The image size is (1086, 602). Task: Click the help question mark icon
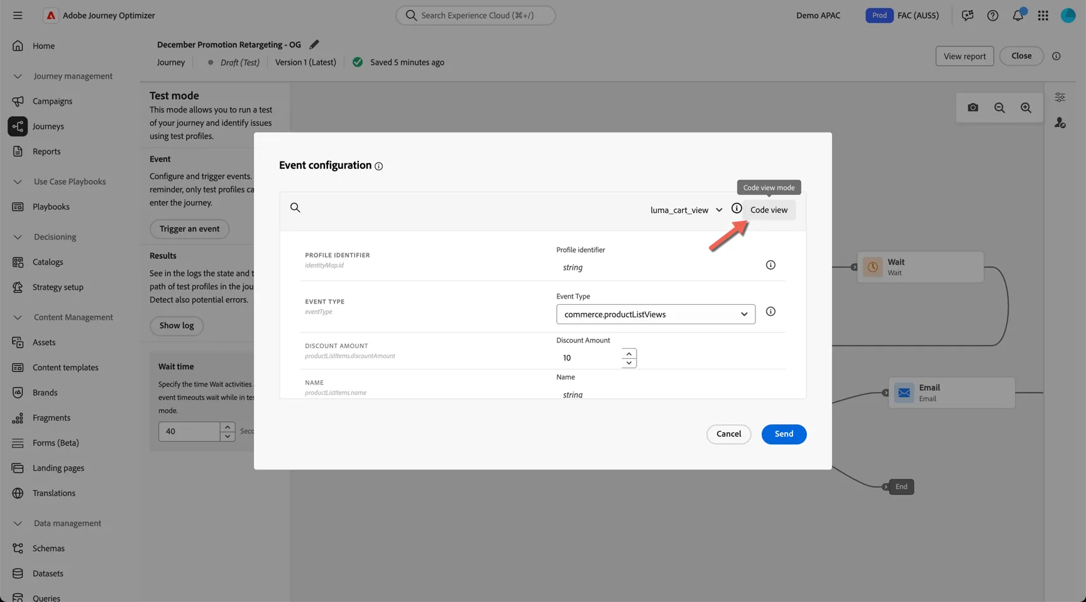coord(992,15)
